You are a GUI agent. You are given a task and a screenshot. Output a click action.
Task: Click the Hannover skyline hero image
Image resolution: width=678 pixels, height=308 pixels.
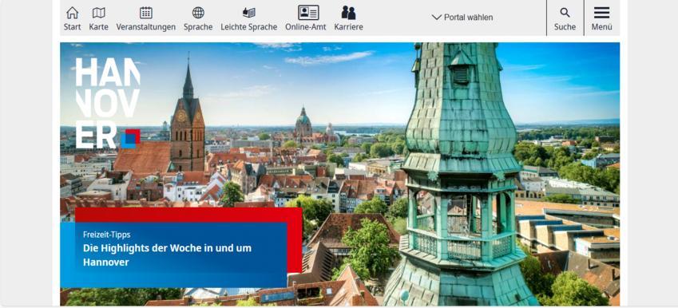339,174
